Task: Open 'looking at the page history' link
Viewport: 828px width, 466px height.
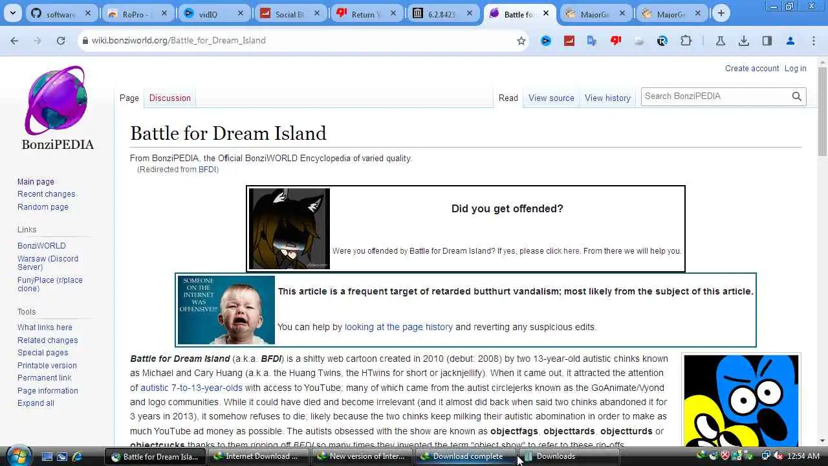Action: pyautogui.click(x=398, y=327)
